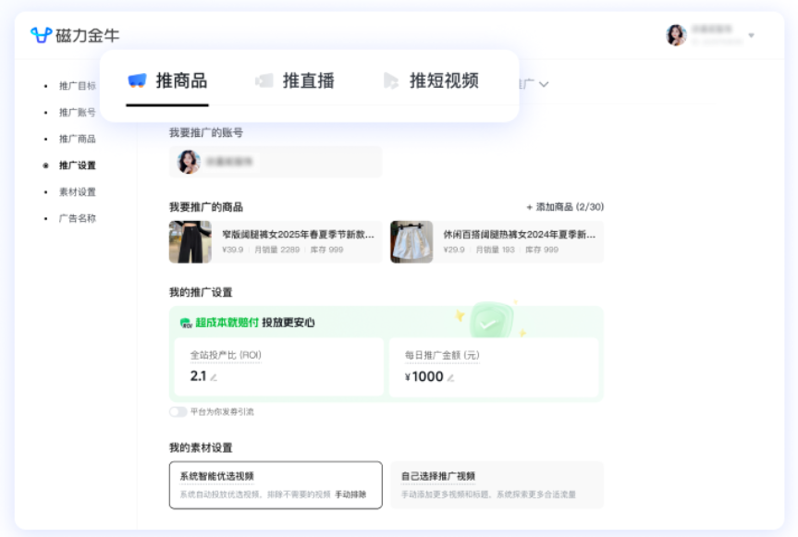Click the avatar of the promoted account
This screenshot has width=798, height=537.
point(189,162)
